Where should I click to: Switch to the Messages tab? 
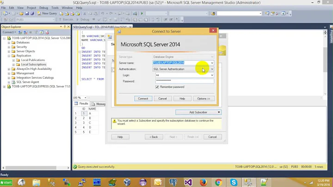pyautogui.click(x=99, y=104)
